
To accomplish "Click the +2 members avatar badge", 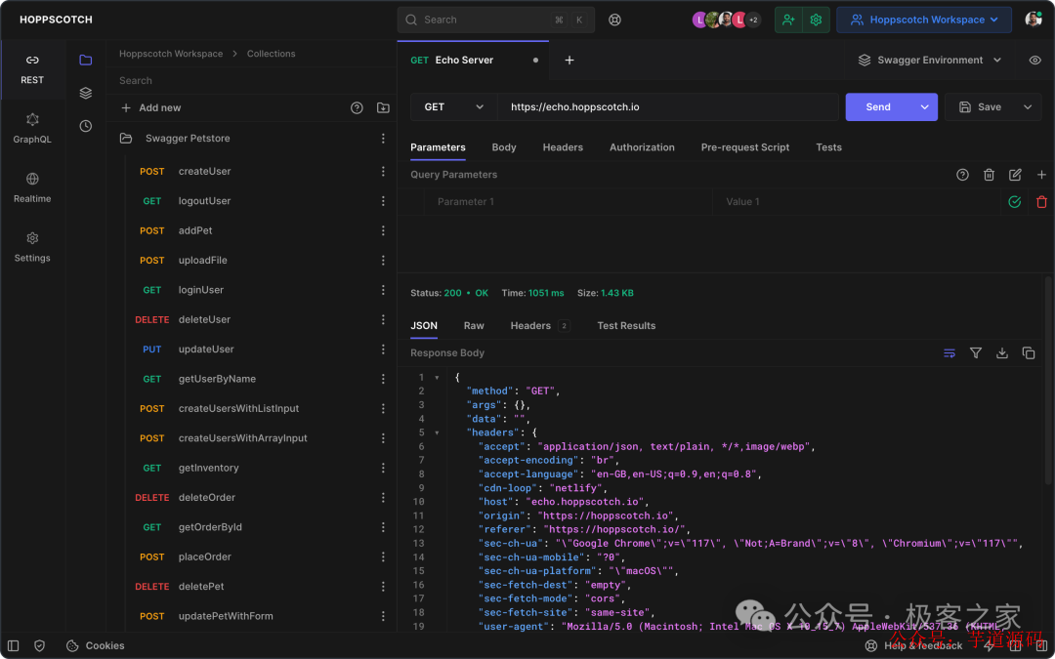I will [x=753, y=21].
